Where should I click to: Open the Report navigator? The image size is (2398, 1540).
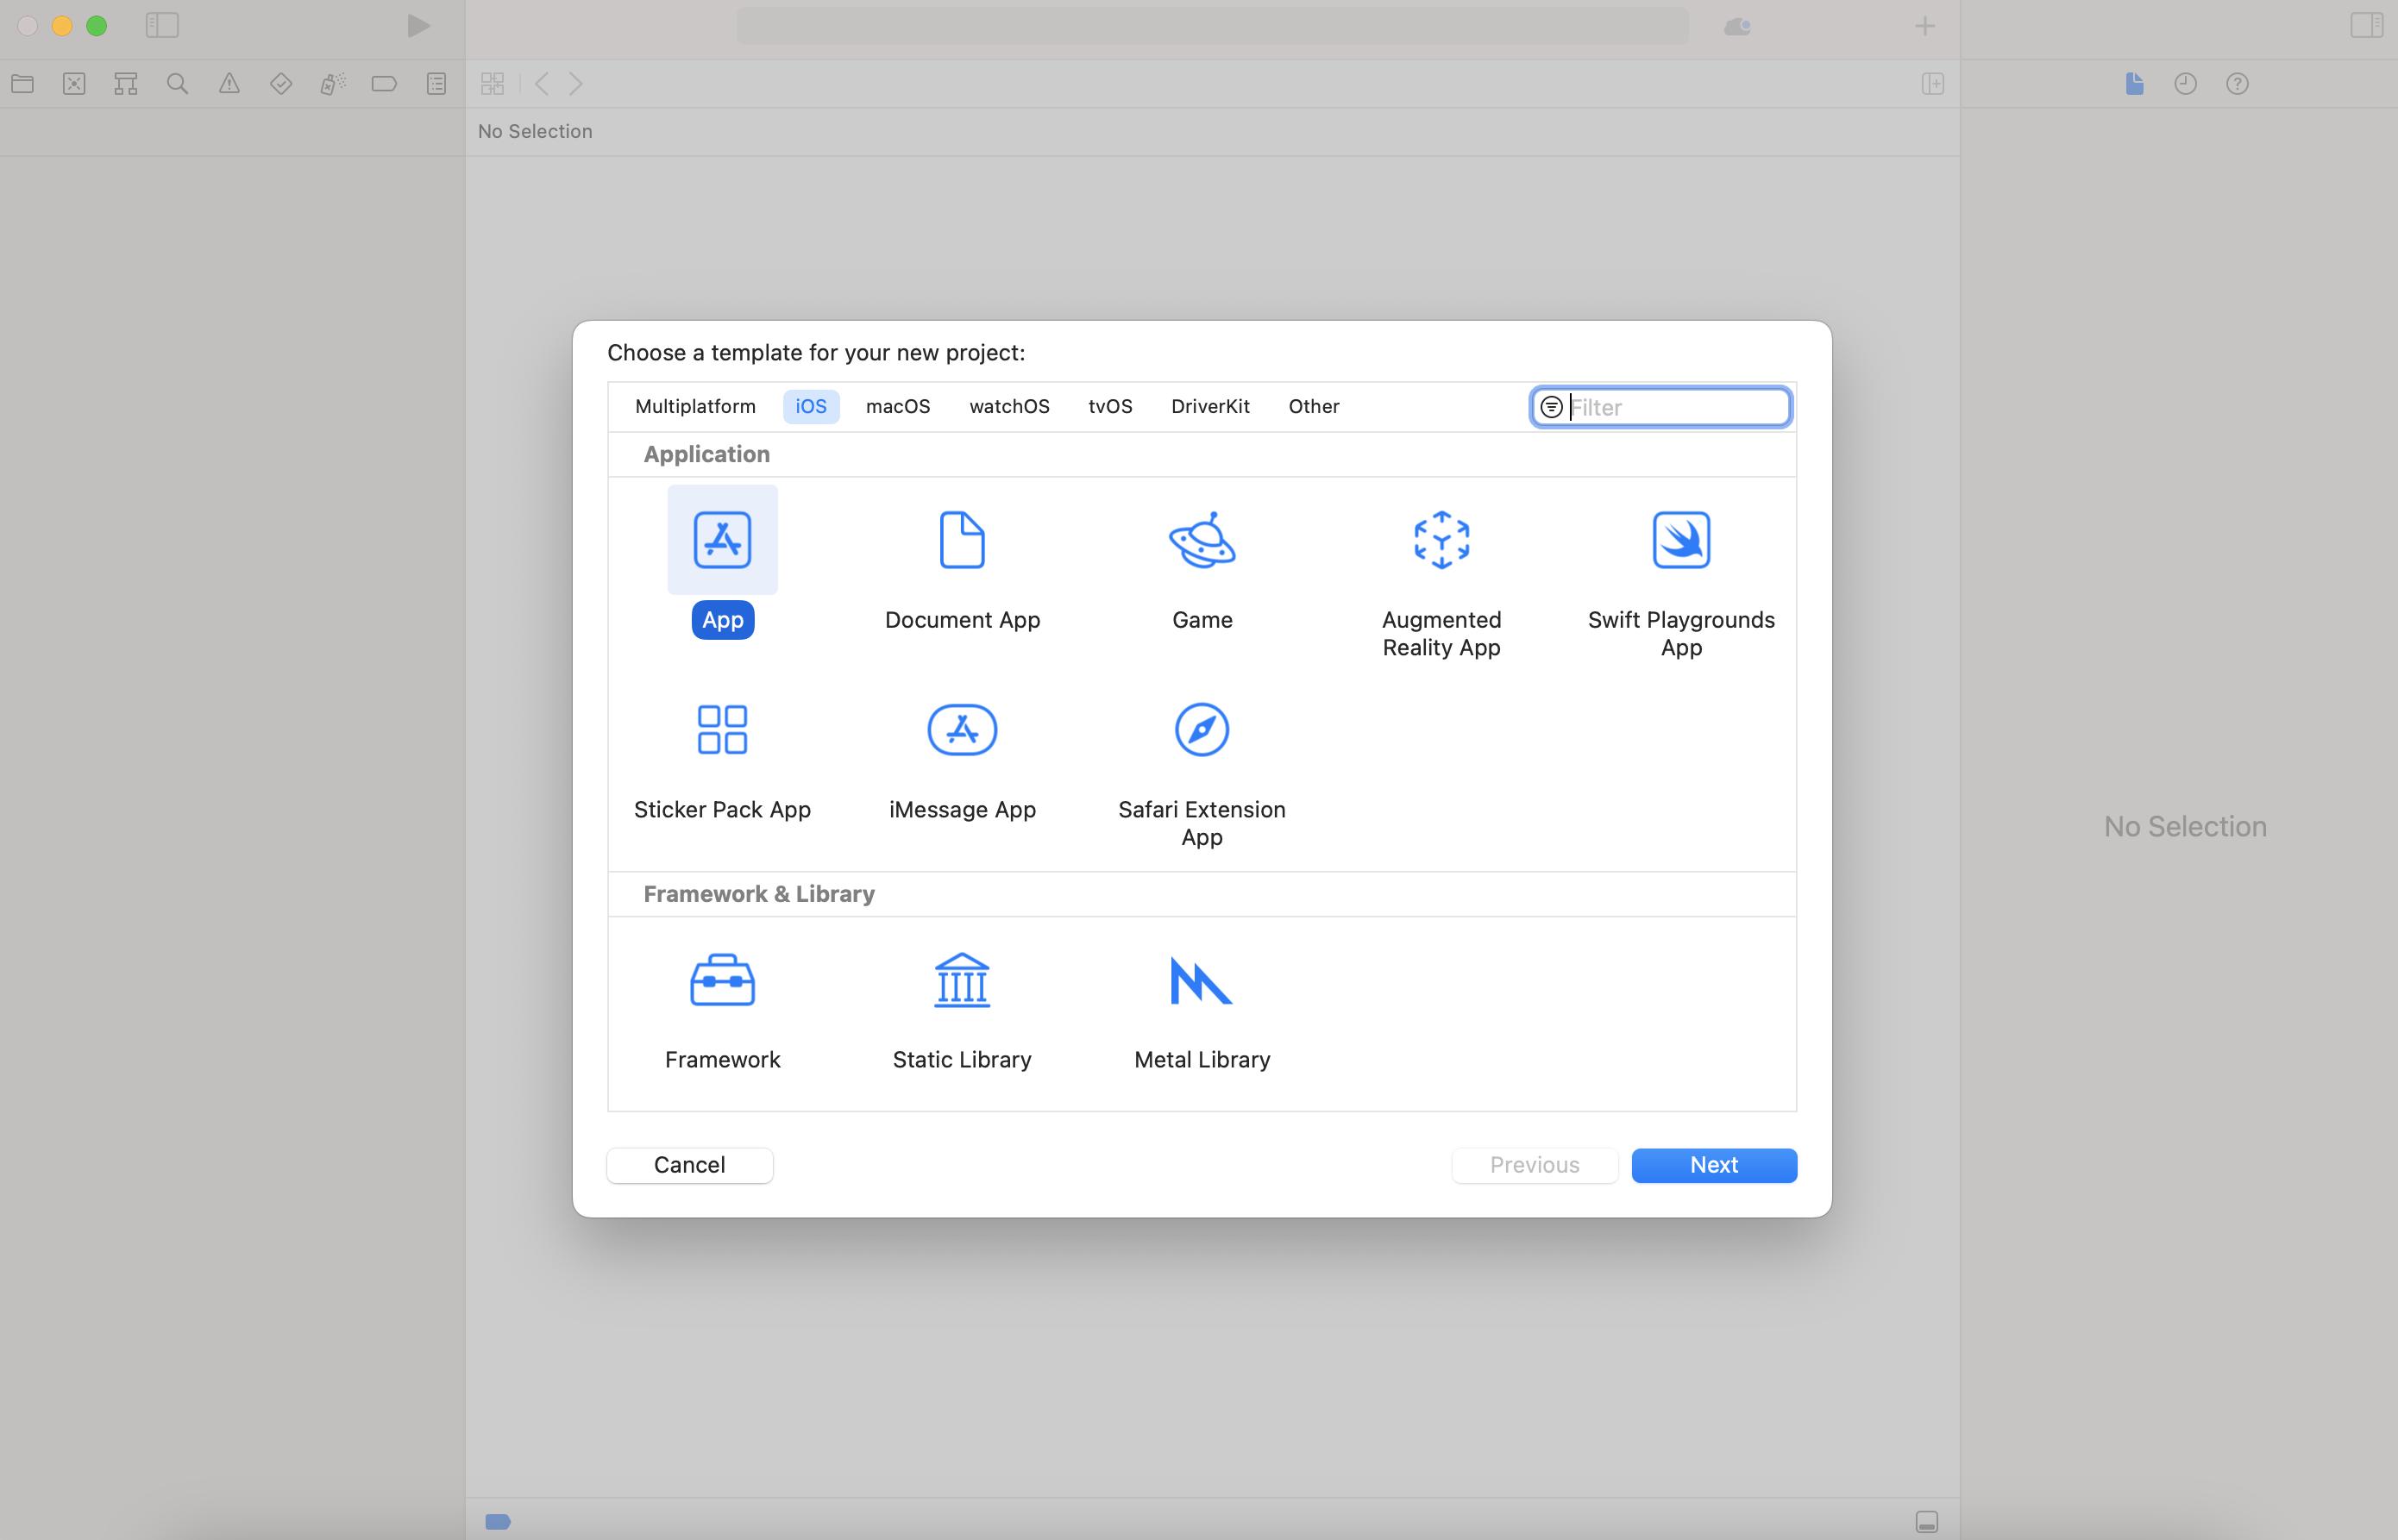click(436, 84)
